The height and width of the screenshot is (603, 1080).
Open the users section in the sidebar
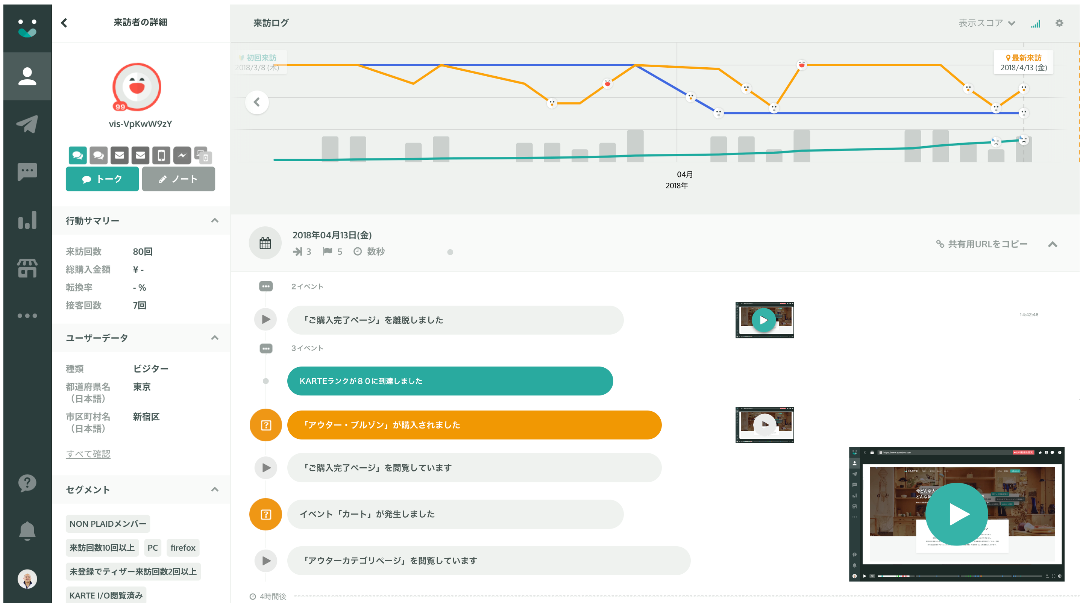click(x=27, y=76)
